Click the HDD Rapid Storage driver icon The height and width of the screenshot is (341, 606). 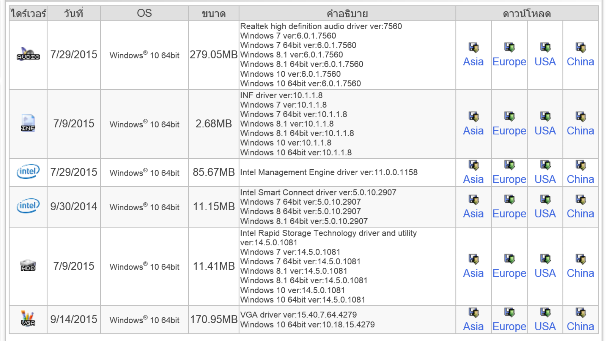point(28,266)
